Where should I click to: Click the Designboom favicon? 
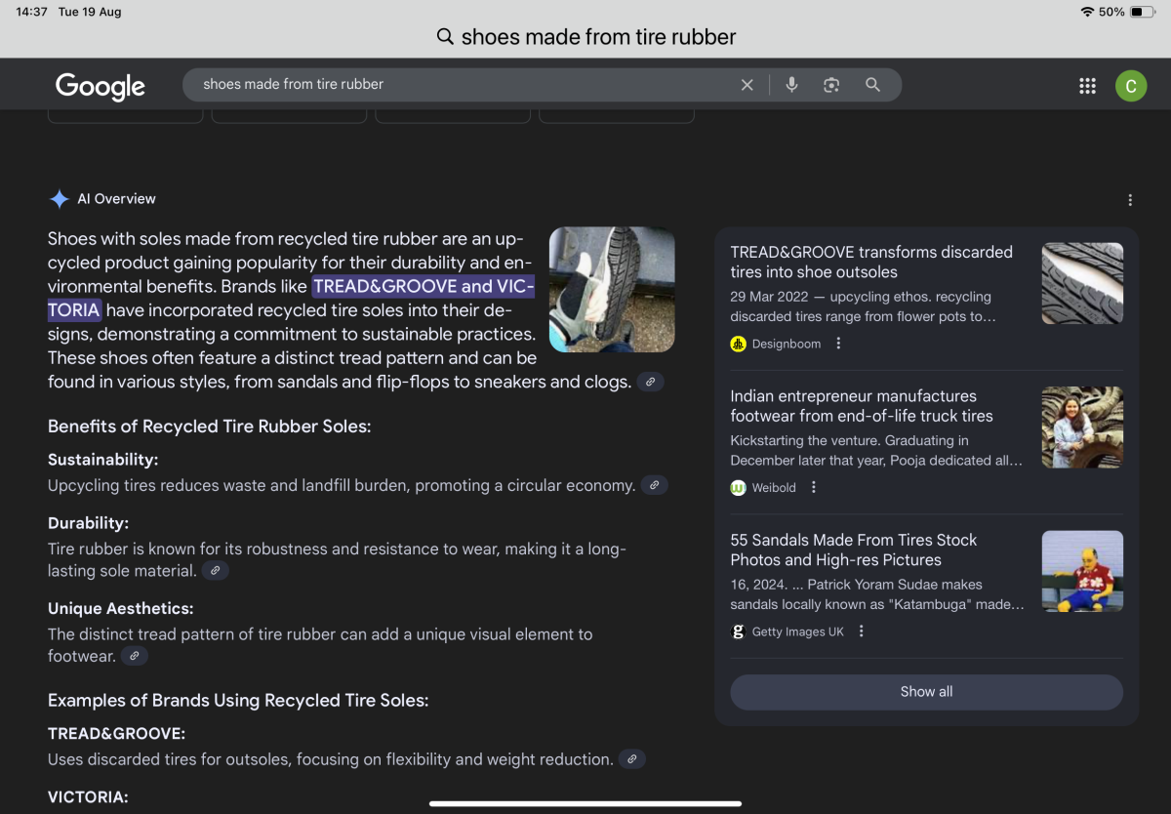pyautogui.click(x=739, y=344)
